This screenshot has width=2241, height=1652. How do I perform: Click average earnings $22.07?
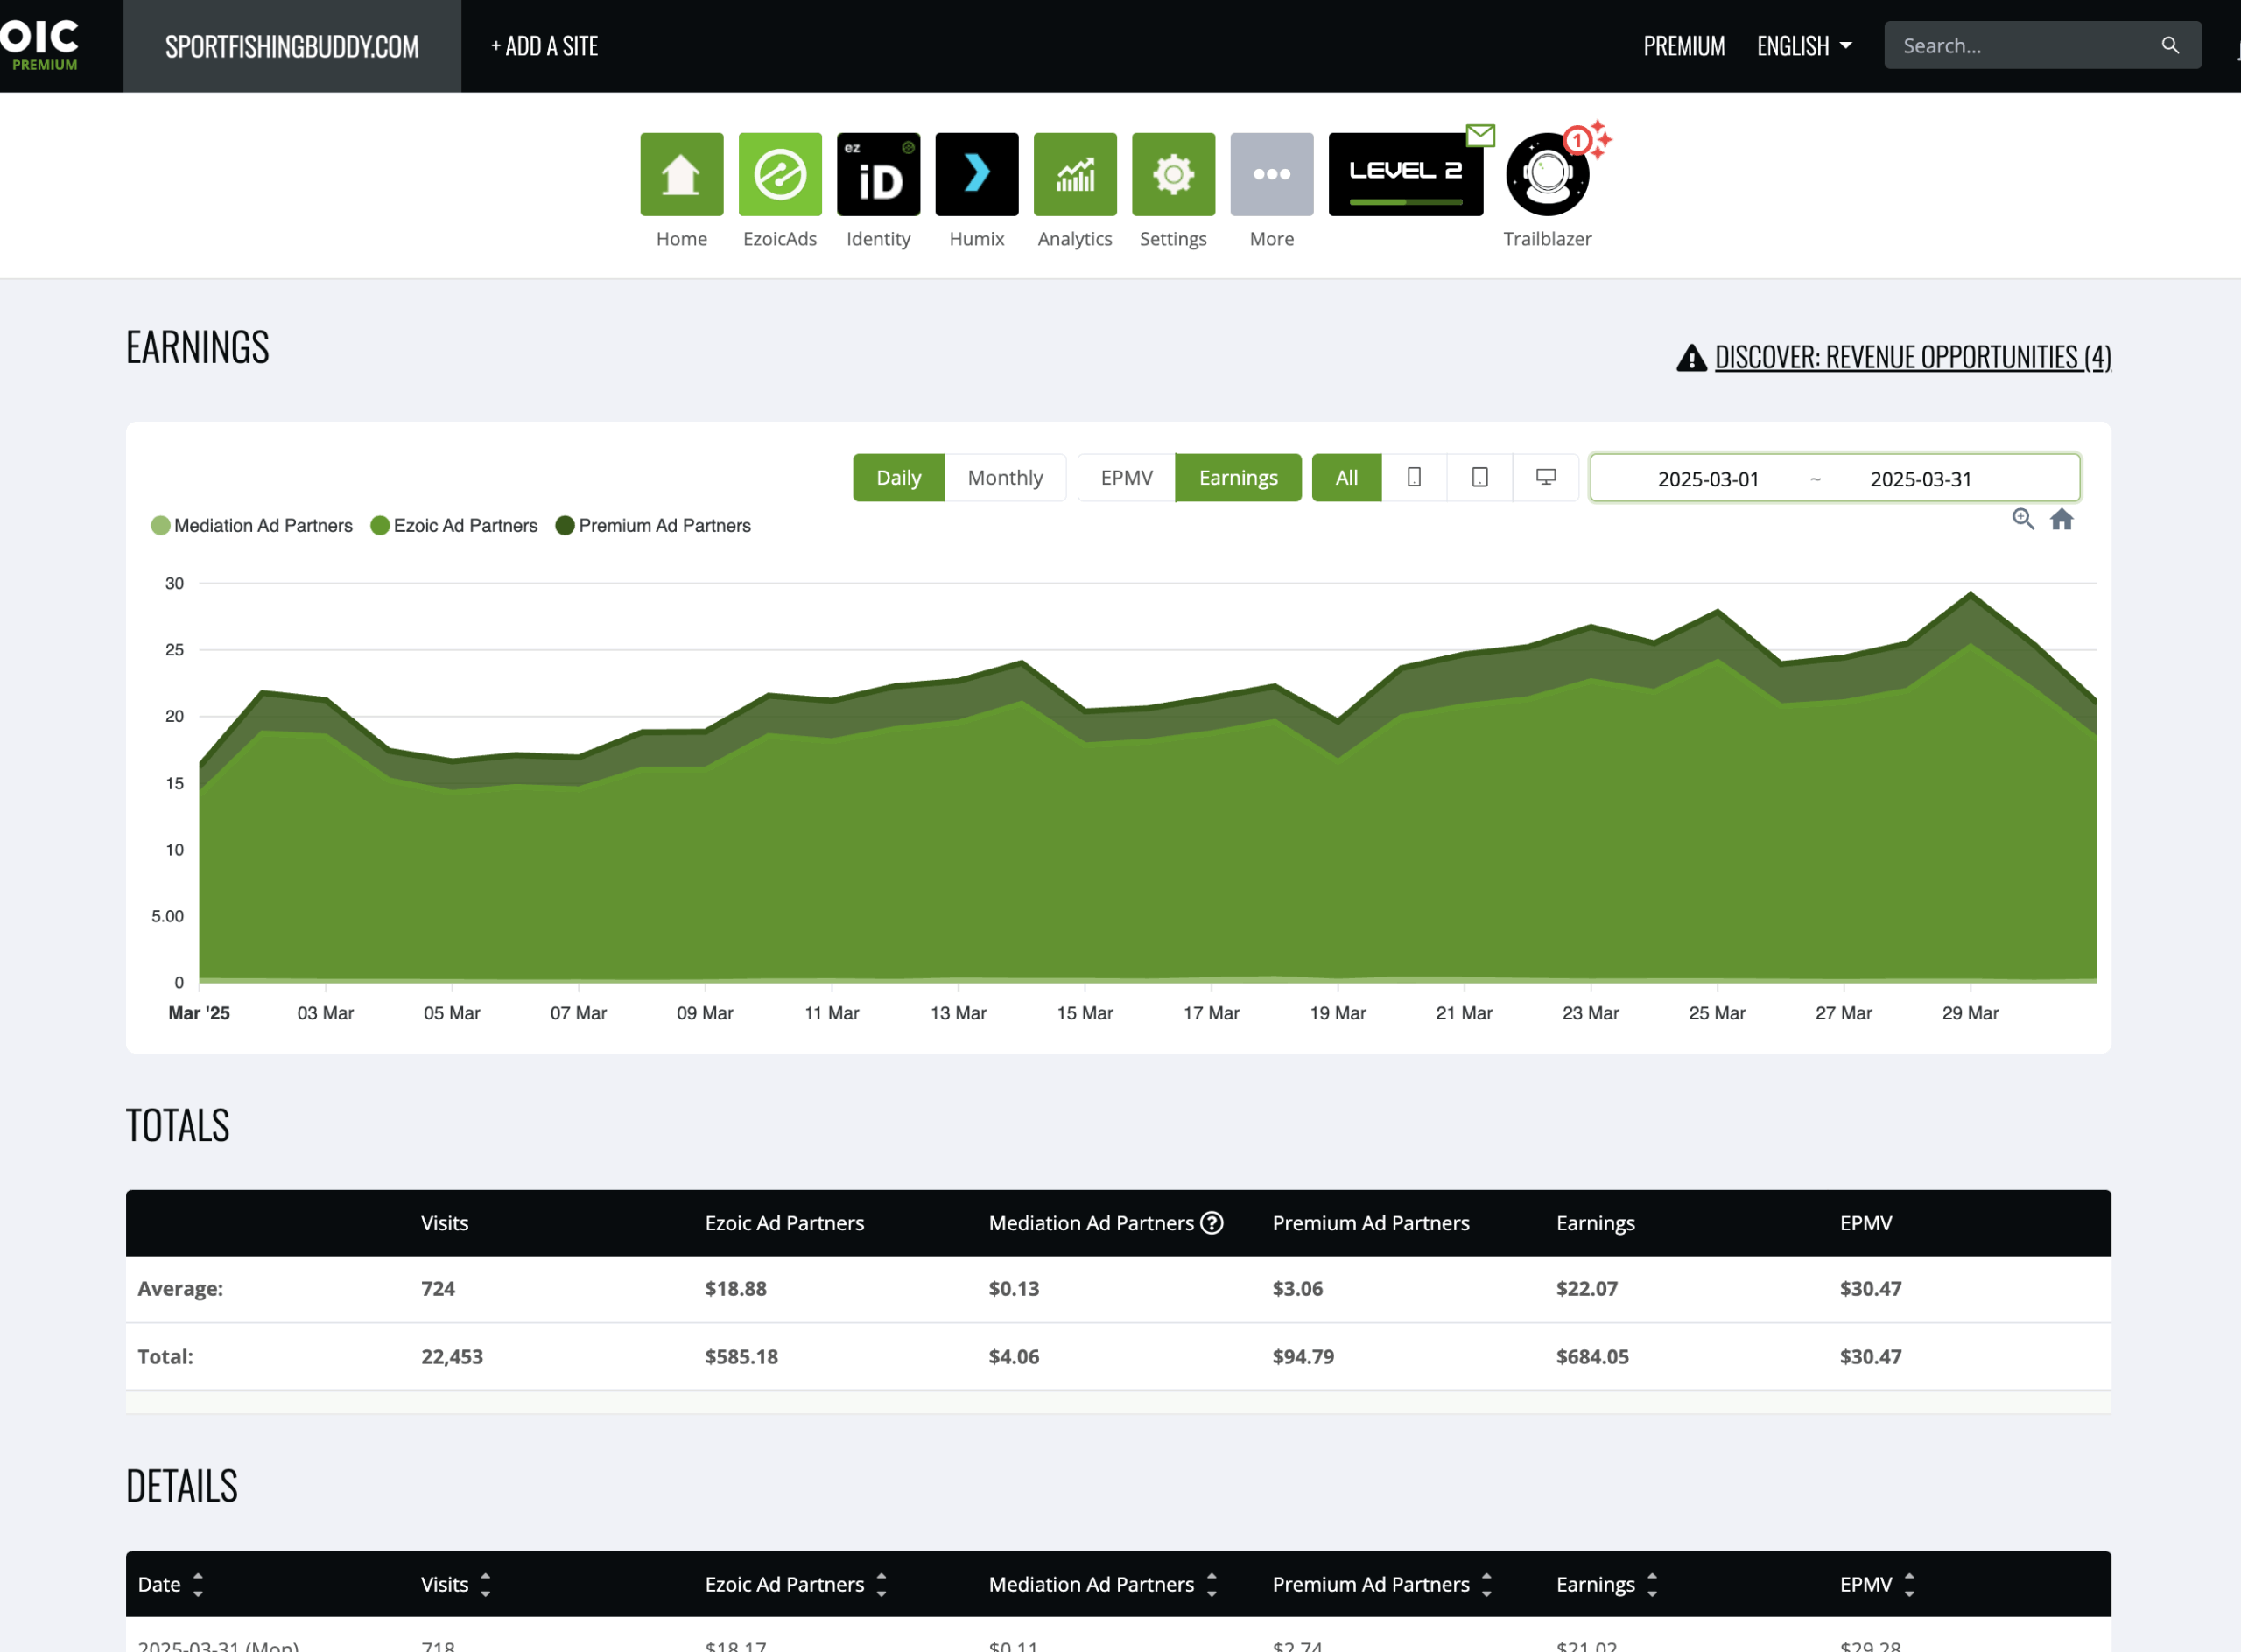(x=1585, y=1289)
